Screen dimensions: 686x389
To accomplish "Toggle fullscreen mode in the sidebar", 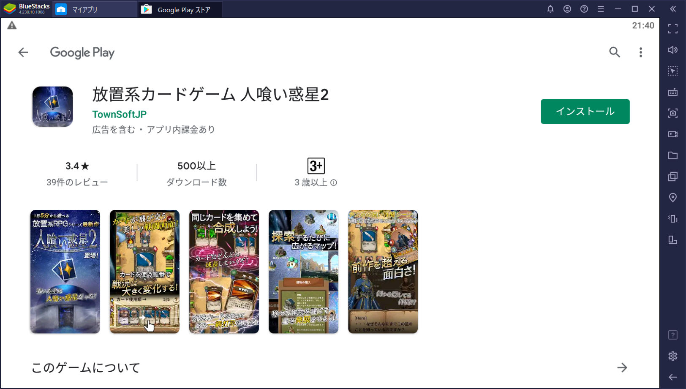I will [673, 29].
